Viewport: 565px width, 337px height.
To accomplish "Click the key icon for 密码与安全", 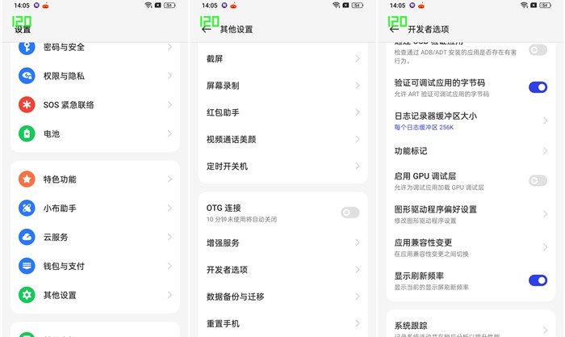I will coord(27,48).
